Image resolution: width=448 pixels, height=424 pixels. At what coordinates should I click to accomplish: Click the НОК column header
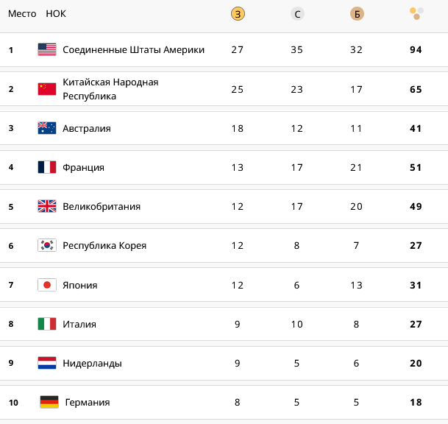pyautogui.click(x=56, y=14)
